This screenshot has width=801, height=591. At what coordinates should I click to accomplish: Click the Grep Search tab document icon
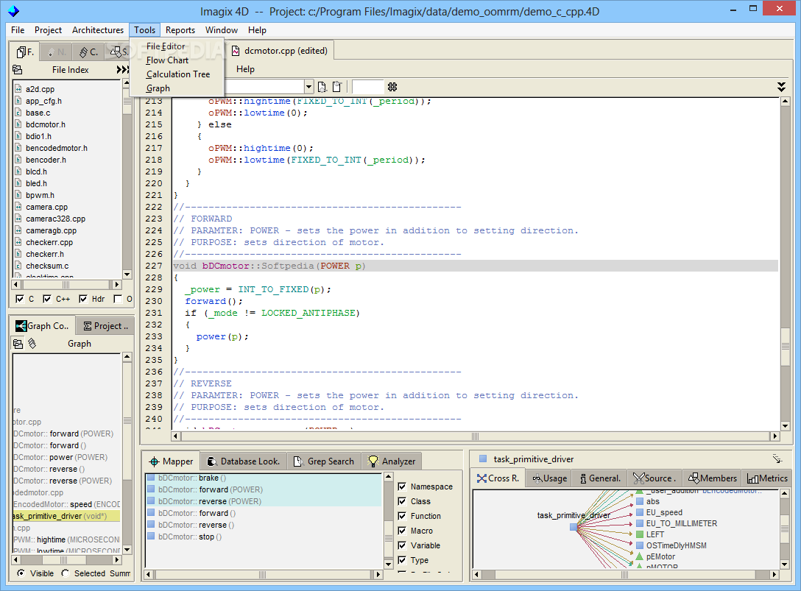pos(298,461)
